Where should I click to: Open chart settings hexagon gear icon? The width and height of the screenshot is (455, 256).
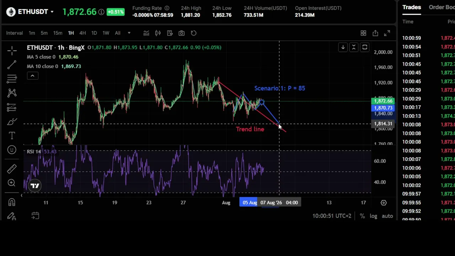[384, 203]
